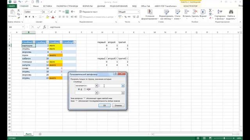
Task: Toggle underline Ч formatting
Action: click(33, 17)
